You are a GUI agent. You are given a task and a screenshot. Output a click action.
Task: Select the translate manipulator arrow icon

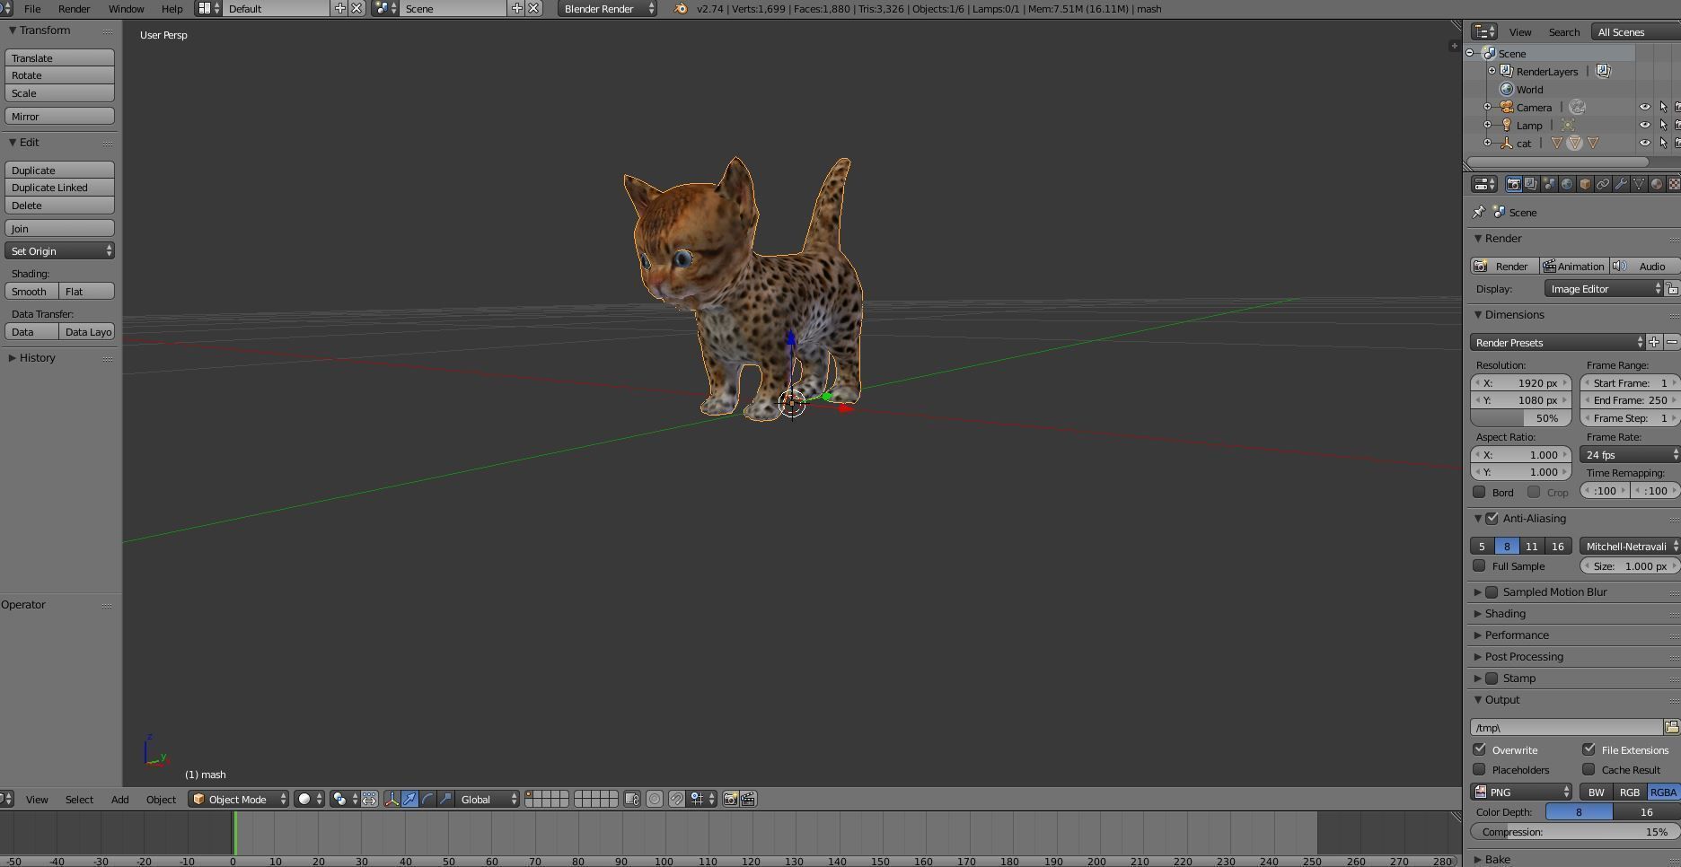coord(409,799)
